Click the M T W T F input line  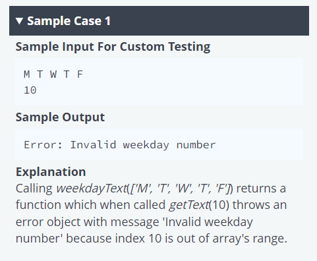(x=53, y=74)
